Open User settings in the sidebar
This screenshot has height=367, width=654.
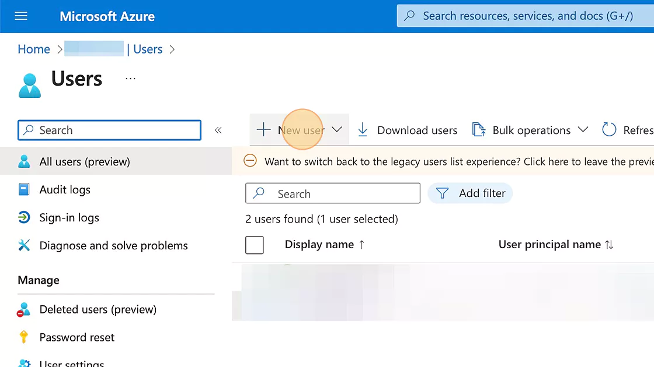point(72,362)
